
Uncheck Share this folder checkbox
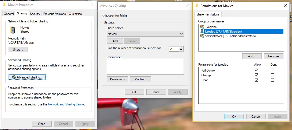point(104,16)
